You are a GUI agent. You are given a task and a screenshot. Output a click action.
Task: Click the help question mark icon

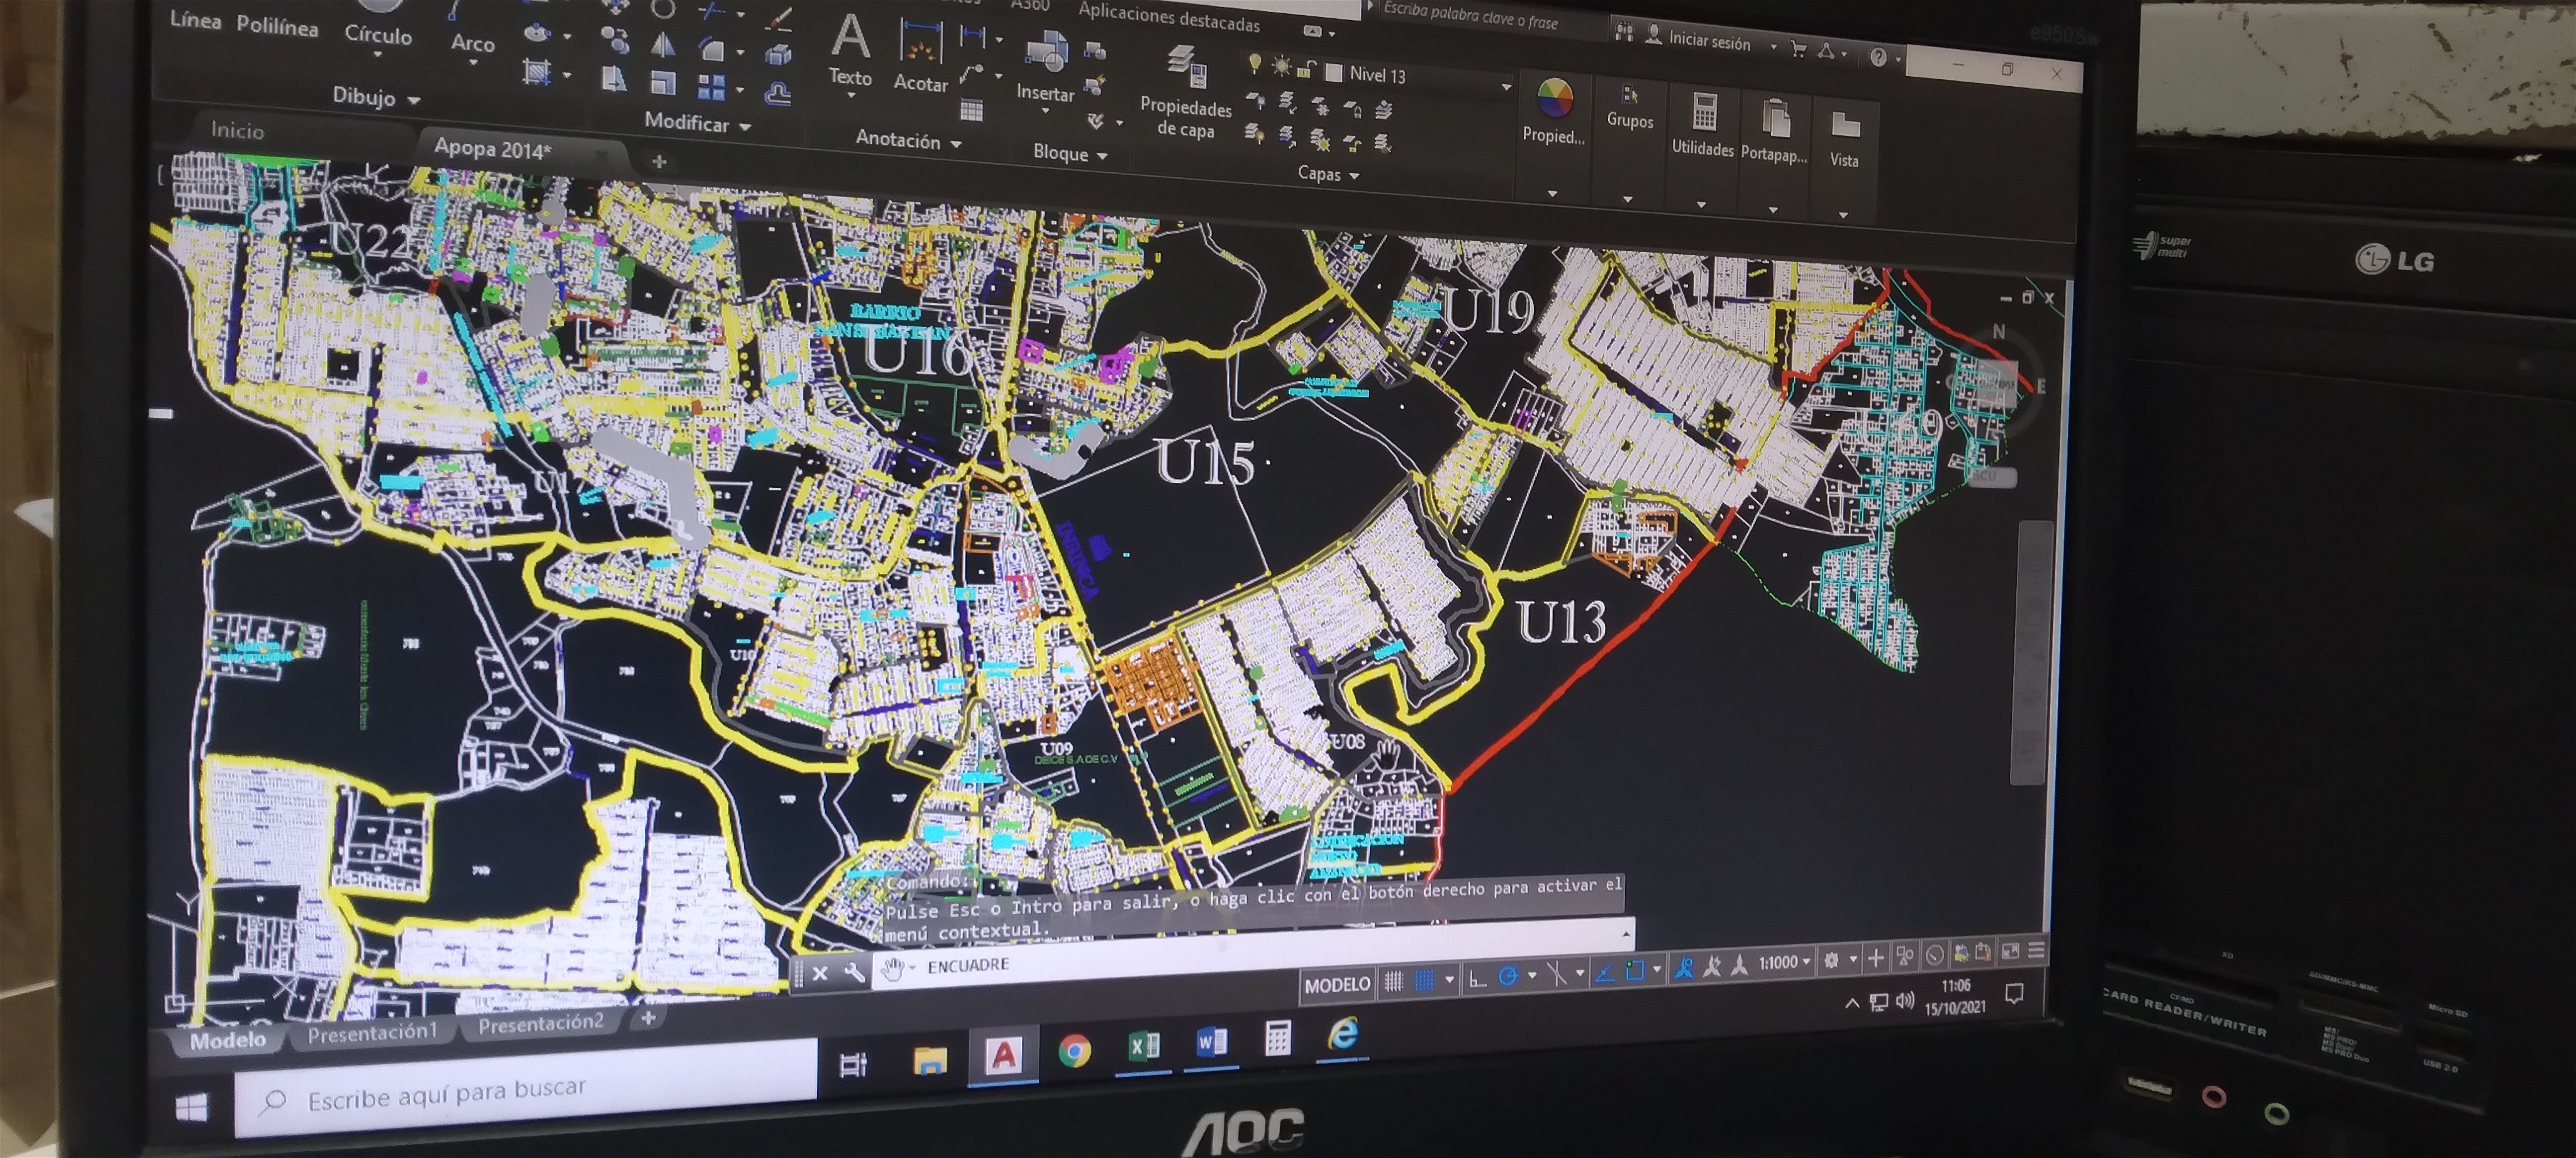click(x=1878, y=57)
